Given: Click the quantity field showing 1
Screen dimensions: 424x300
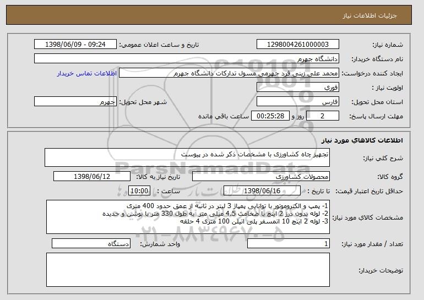Looking at the screenshot, I should coord(289,243).
